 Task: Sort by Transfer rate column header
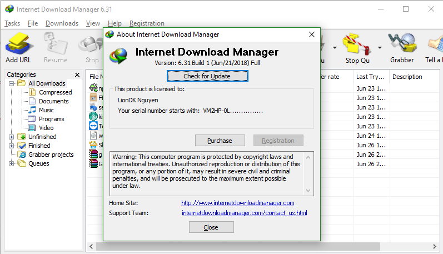pos(336,77)
